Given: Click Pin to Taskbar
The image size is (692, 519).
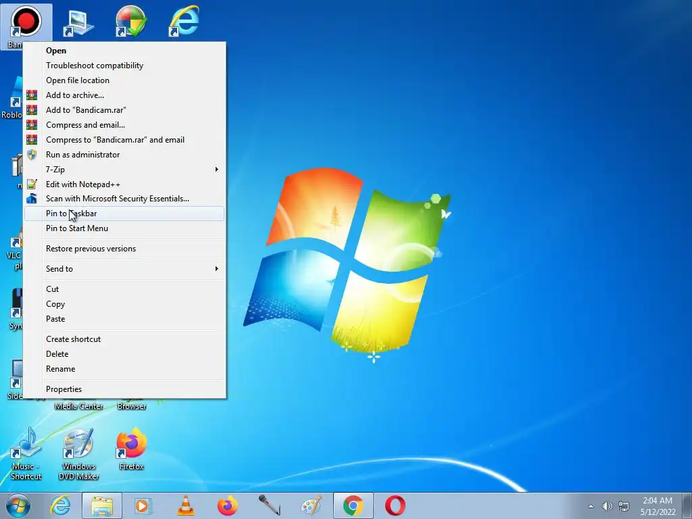Looking at the screenshot, I should click(124, 214).
